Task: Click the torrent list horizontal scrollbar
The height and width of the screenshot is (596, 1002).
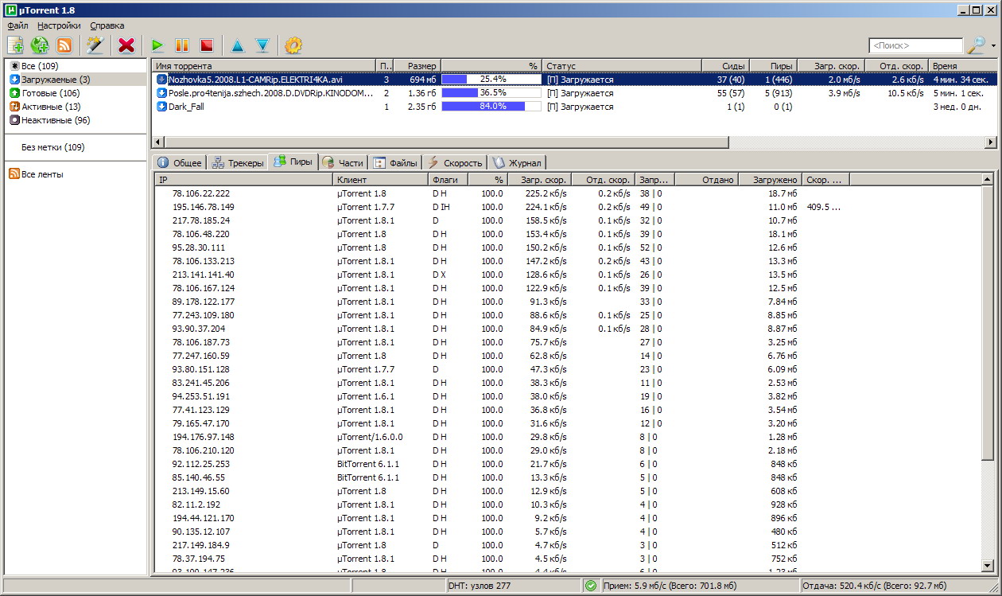Action: coord(446,142)
